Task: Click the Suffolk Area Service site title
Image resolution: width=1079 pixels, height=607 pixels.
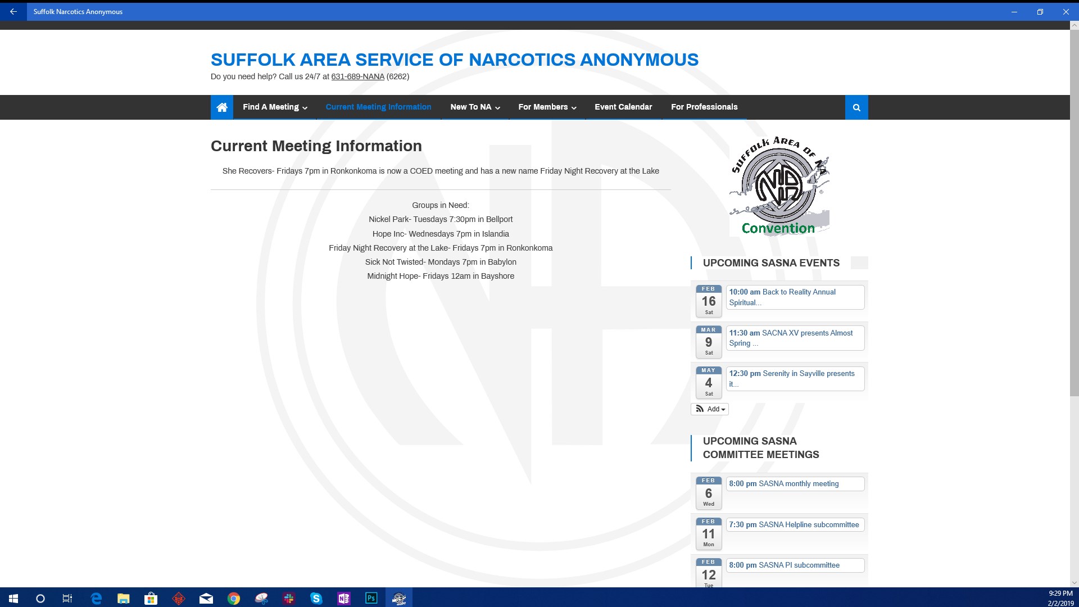Action: [x=455, y=60]
